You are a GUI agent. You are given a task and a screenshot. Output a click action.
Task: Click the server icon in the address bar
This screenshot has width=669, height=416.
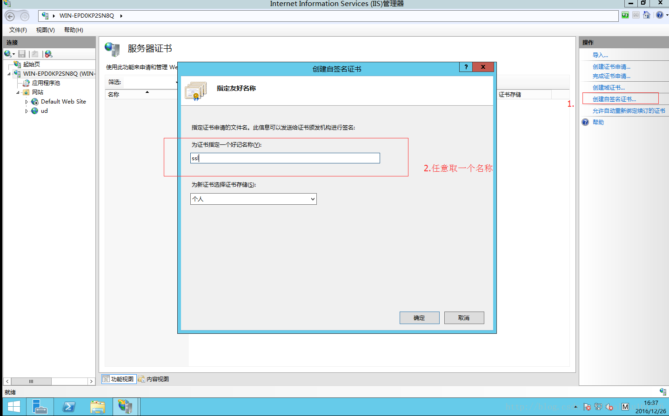[45, 16]
